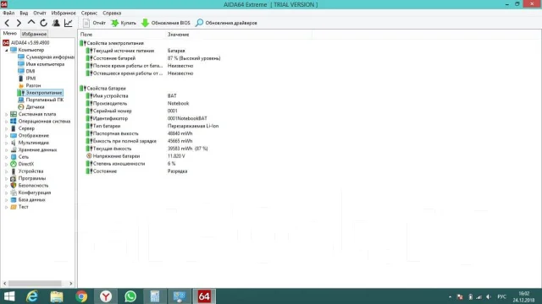Refresh the page with the circular arrow icon
This screenshot has height=304, width=542.
(43, 23)
